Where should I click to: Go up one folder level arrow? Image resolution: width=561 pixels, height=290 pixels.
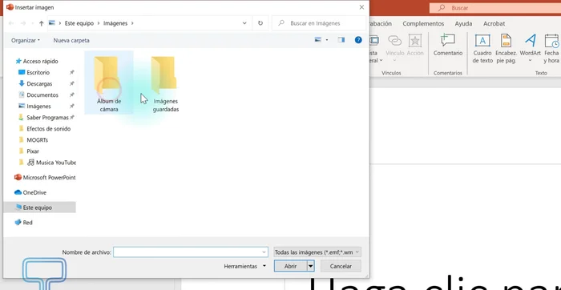[42, 23]
